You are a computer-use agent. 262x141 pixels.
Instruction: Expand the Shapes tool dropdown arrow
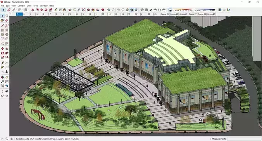point(29,10)
